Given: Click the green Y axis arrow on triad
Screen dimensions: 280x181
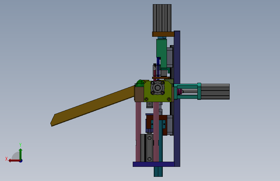Looking at the screenshot, I should coord(21,154).
